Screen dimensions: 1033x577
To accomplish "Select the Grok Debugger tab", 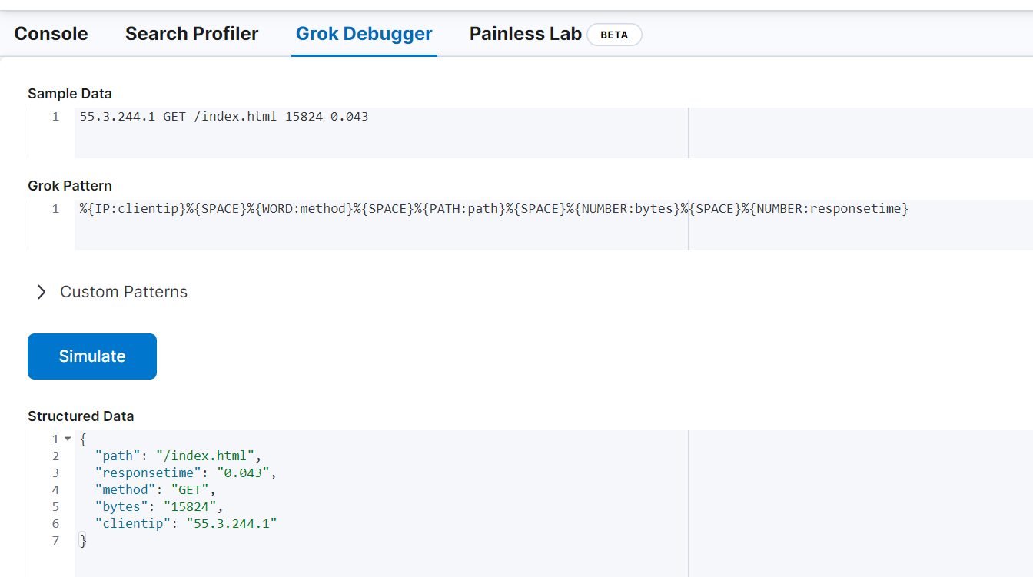I will pyautogui.click(x=364, y=34).
